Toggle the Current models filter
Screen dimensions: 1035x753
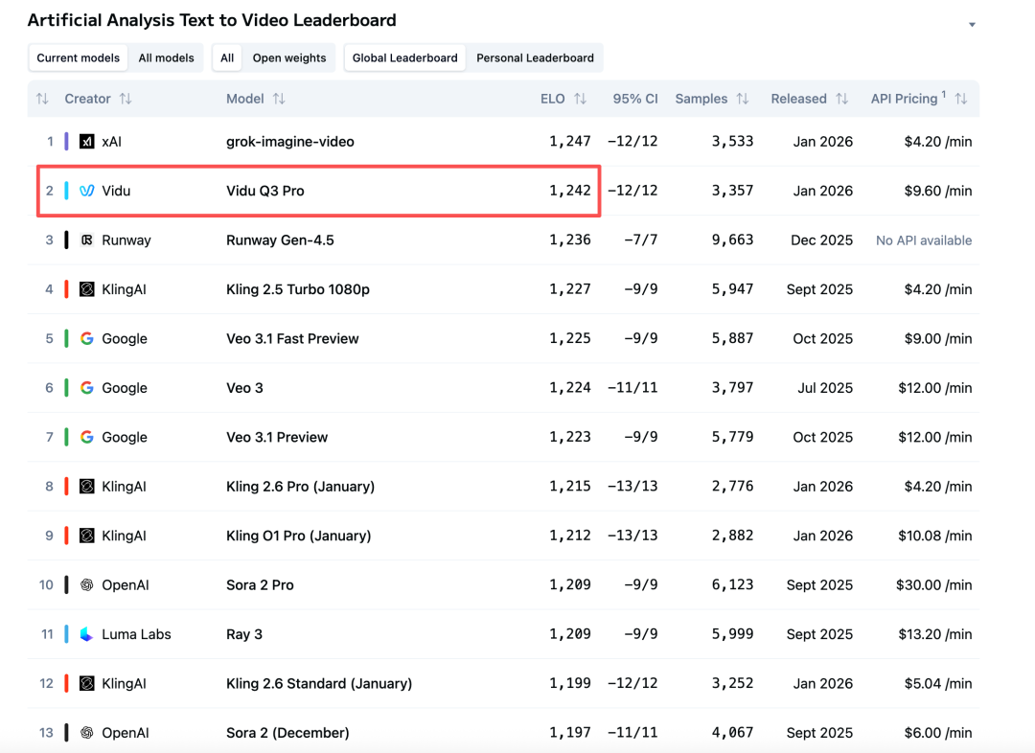tap(79, 57)
